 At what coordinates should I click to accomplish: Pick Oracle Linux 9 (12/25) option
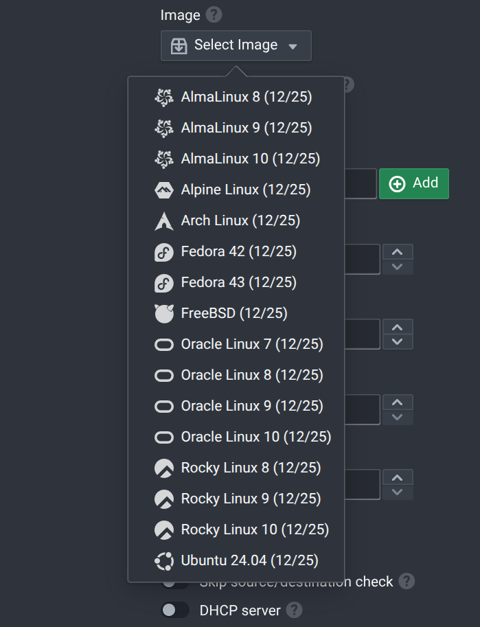[x=251, y=407]
